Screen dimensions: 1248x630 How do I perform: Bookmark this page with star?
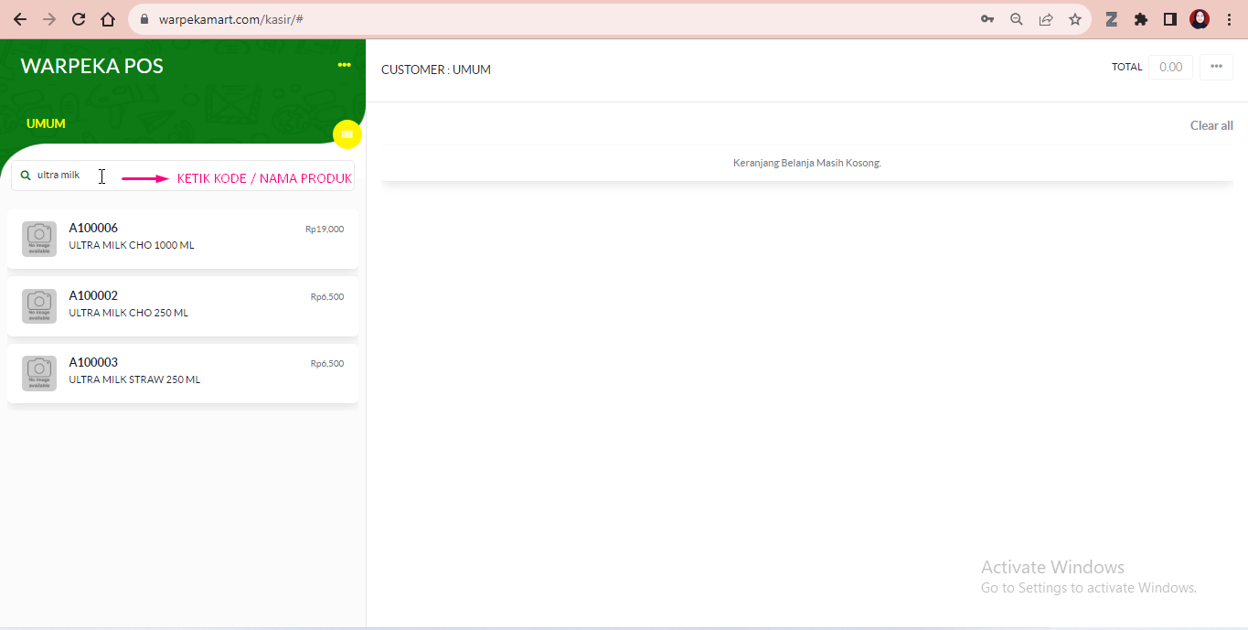pyautogui.click(x=1075, y=19)
